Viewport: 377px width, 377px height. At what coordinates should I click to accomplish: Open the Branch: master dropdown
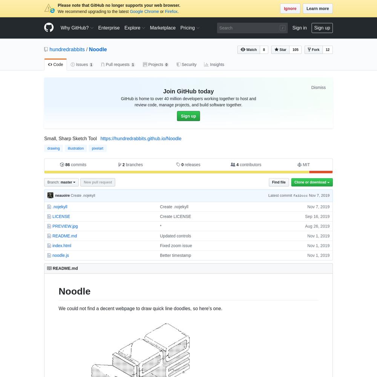coord(61,182)
